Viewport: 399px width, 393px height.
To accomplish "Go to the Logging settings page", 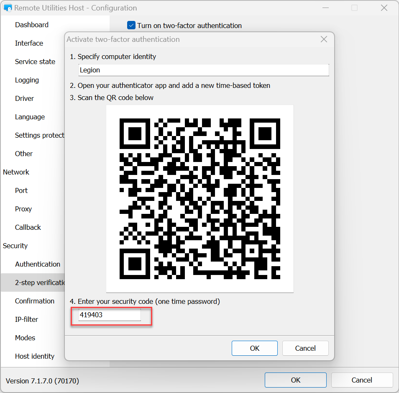I will (x=27, y=80).
